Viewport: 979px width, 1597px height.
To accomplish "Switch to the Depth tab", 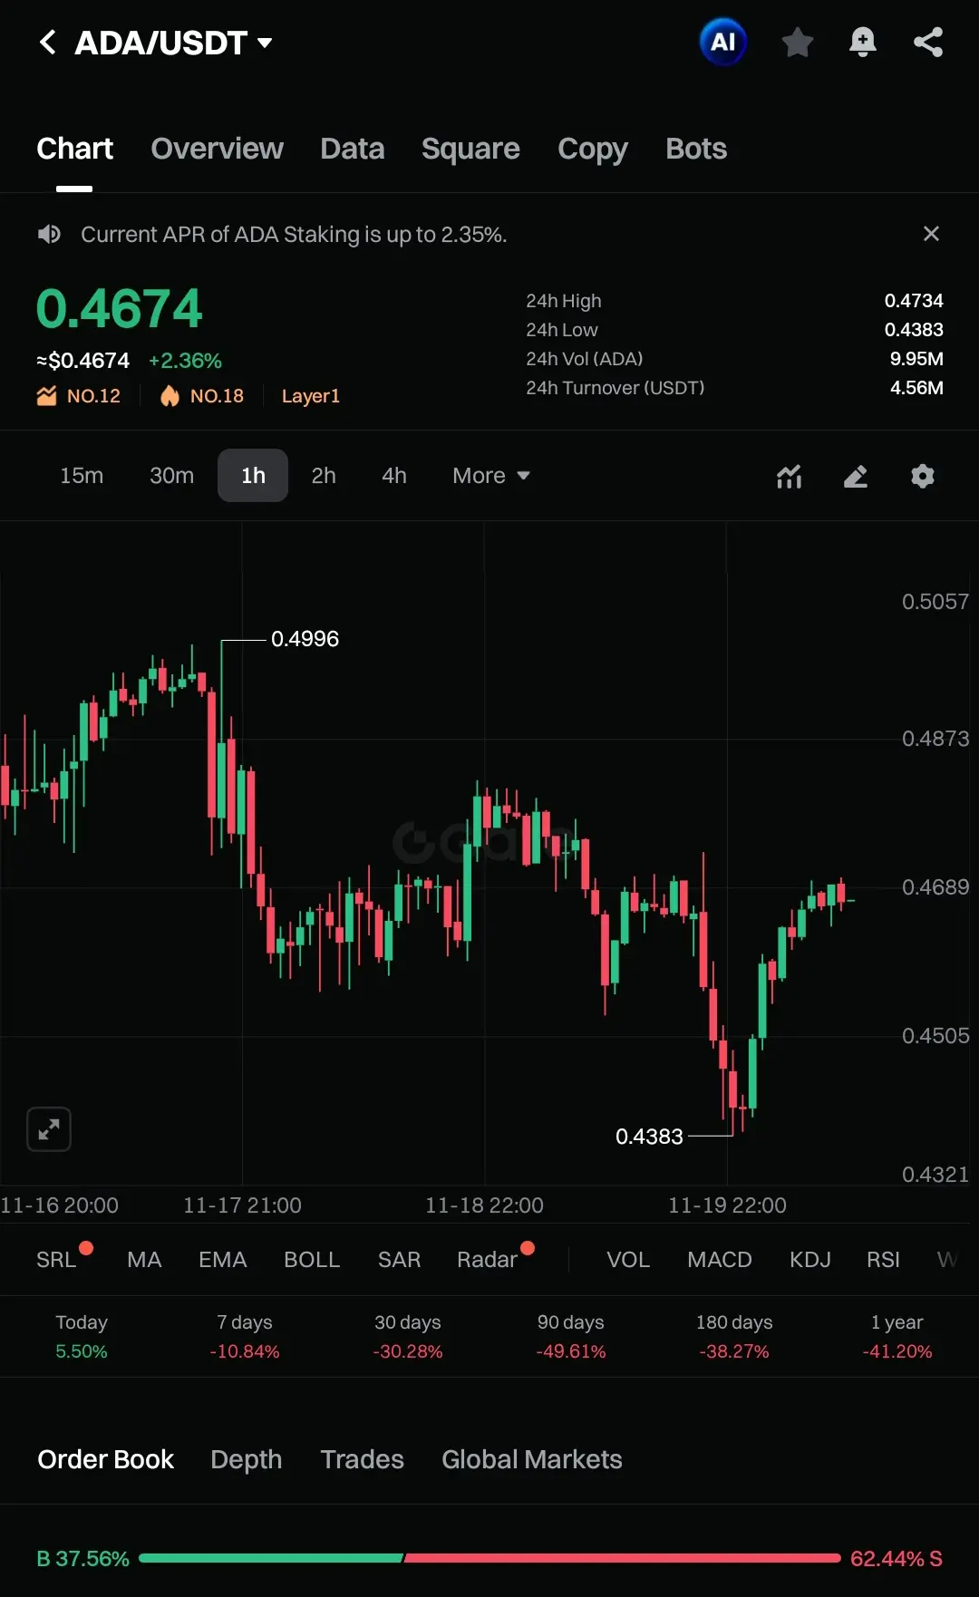I will click(246, 1459).
